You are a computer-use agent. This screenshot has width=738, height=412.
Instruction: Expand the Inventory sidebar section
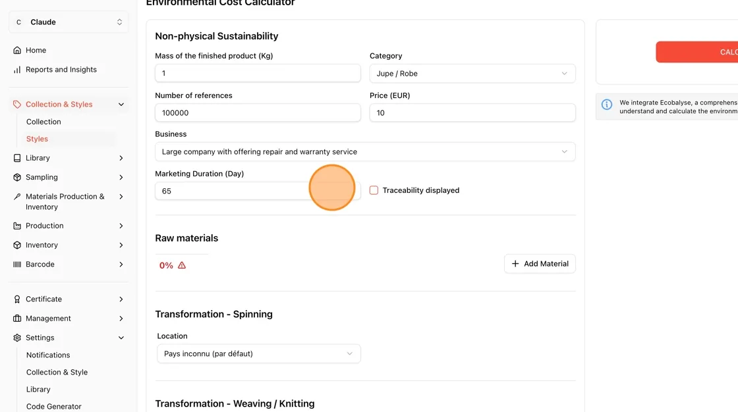(121, 245)
